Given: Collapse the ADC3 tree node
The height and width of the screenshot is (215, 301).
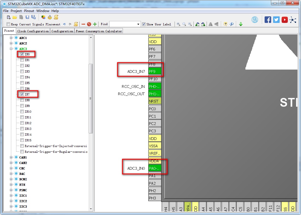Looking at the screenshot, I should point(11,49).
